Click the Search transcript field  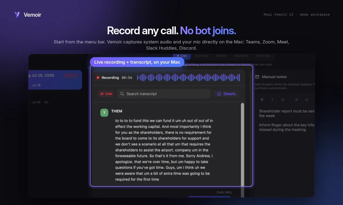click(164, 94)
